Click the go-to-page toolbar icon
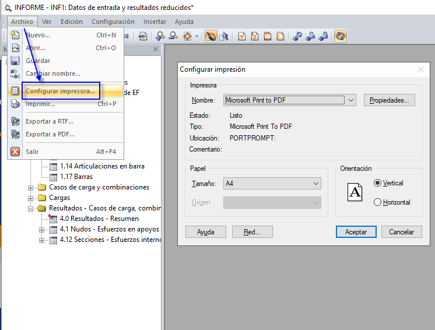 [143, 36]
